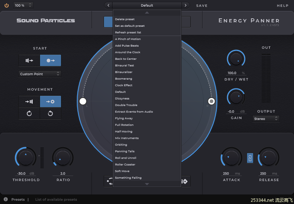Click SAVE preset button
The width and height of the screenshot is (294, 204).
202,6
